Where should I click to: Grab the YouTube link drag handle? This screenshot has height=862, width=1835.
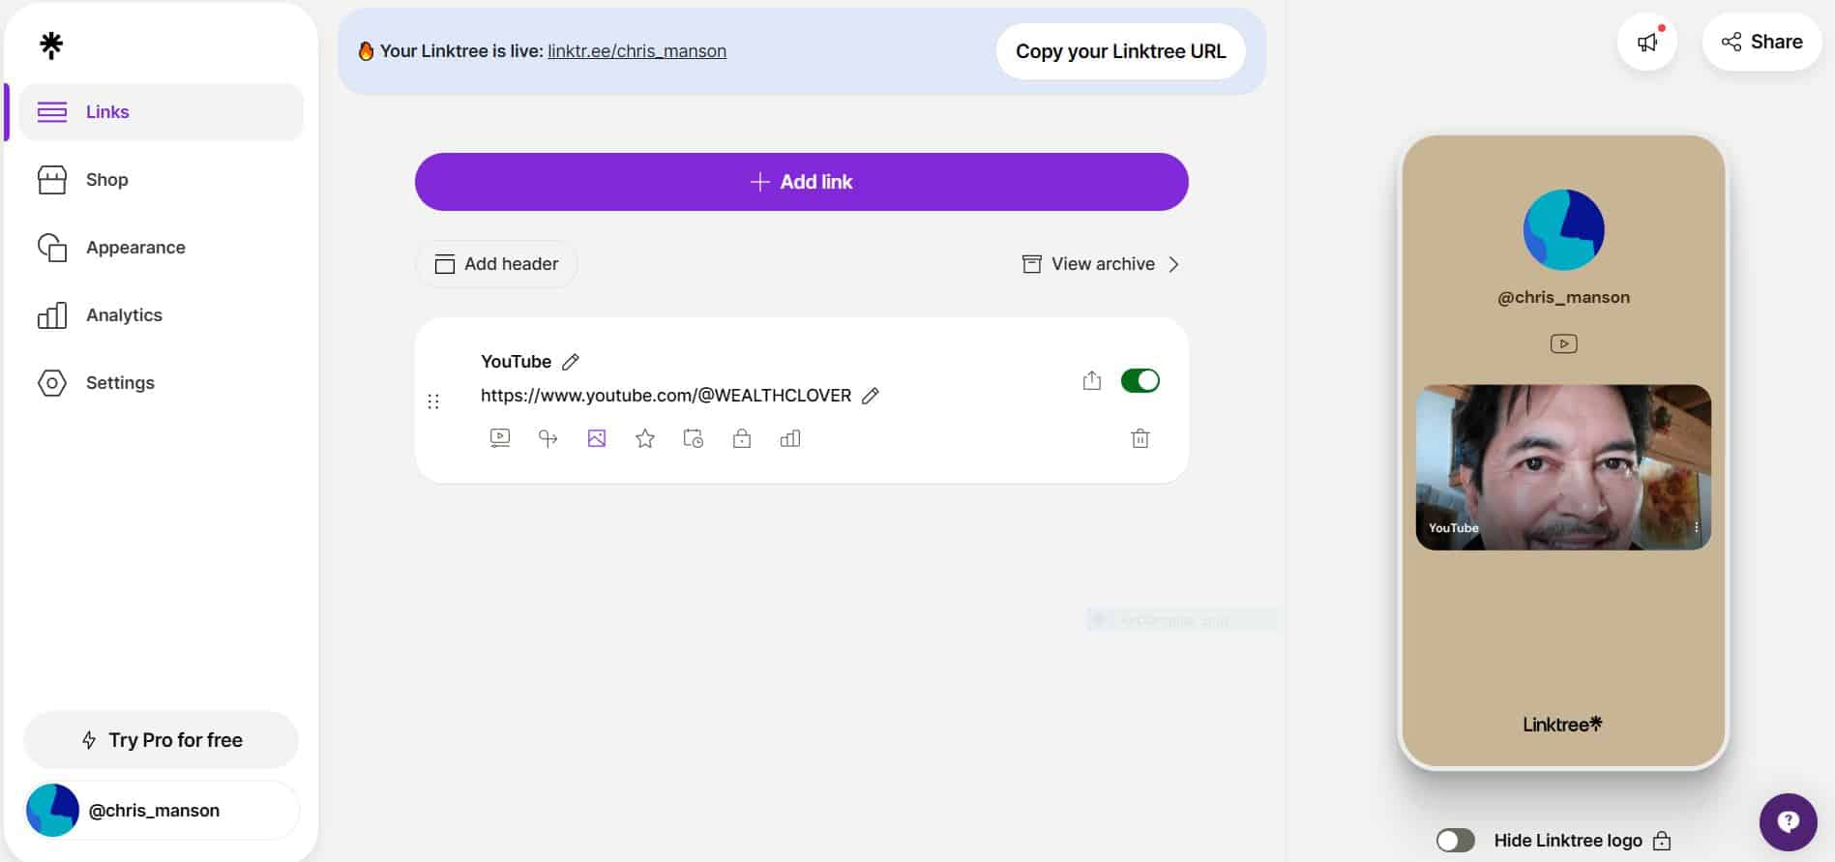coord(433,401)
